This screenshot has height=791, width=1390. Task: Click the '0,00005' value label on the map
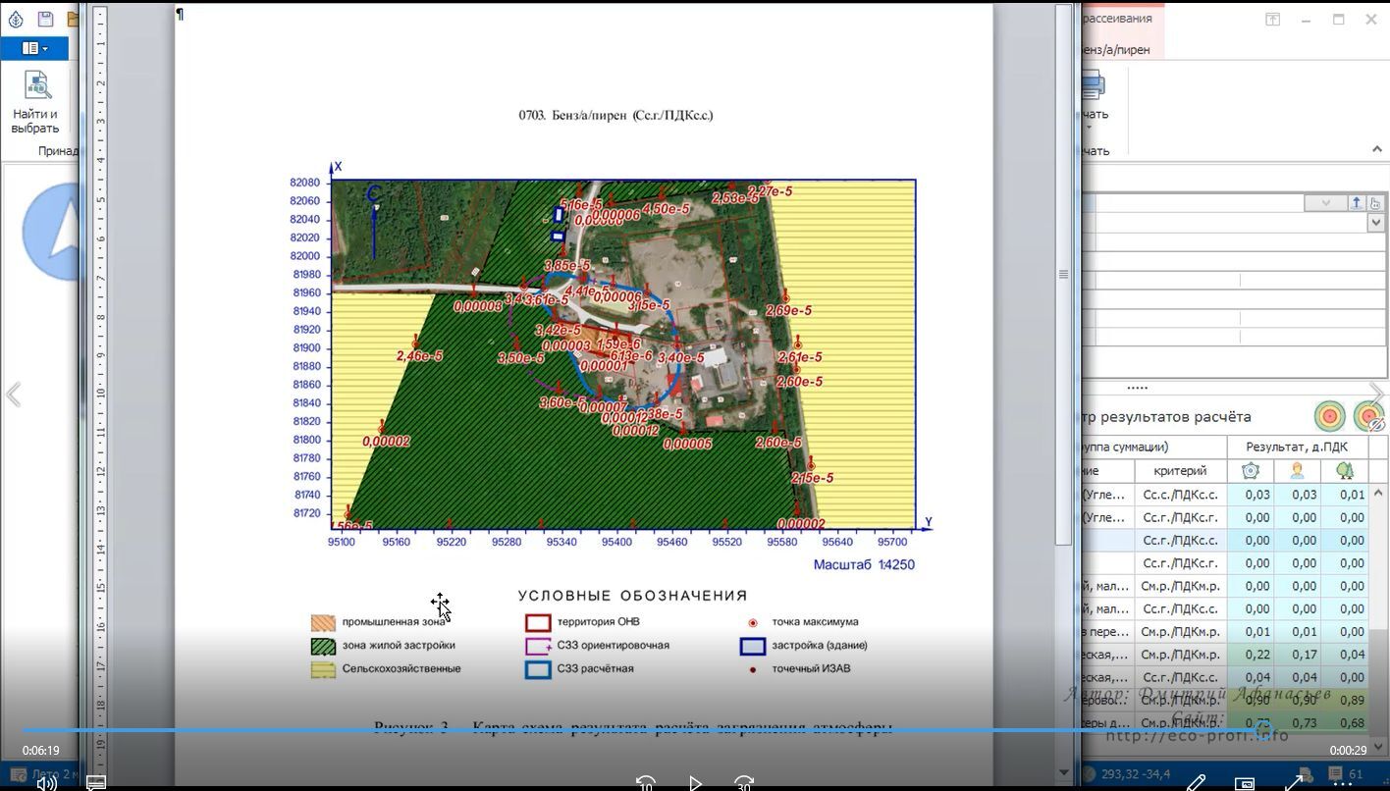687,444
